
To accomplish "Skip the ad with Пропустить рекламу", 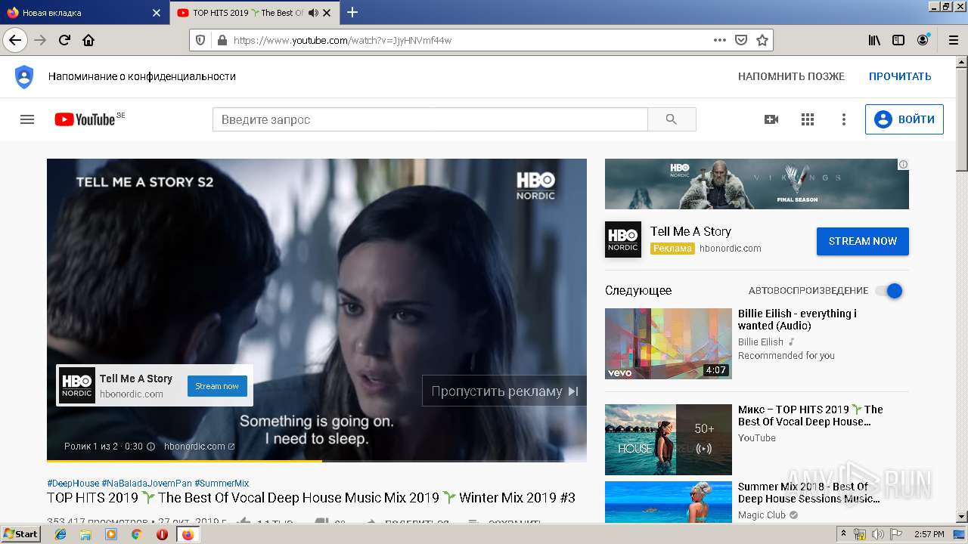I will tap(504, 391).
